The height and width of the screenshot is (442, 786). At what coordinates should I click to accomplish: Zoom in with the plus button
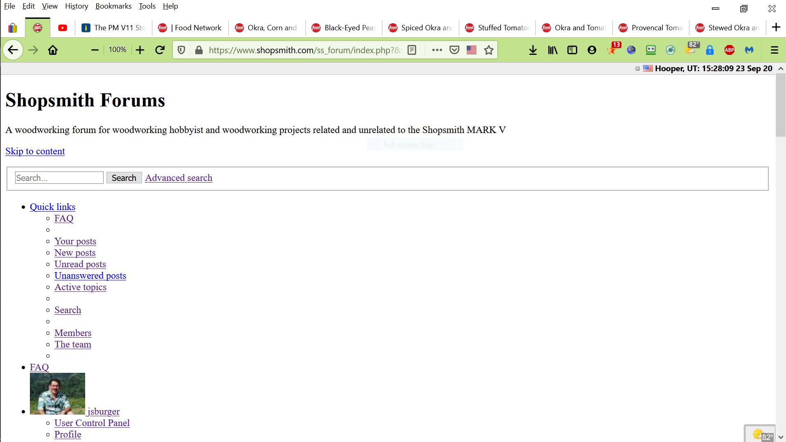140,50
